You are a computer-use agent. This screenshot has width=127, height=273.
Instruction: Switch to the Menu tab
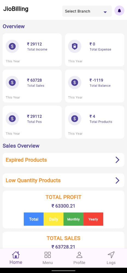coord(48,258)
